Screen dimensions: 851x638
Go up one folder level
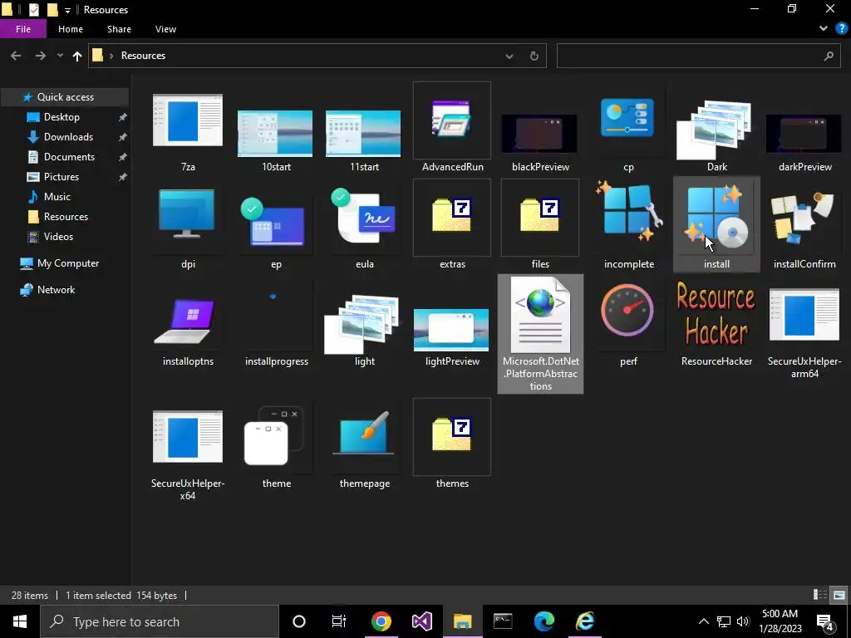[x=77, y=56]
